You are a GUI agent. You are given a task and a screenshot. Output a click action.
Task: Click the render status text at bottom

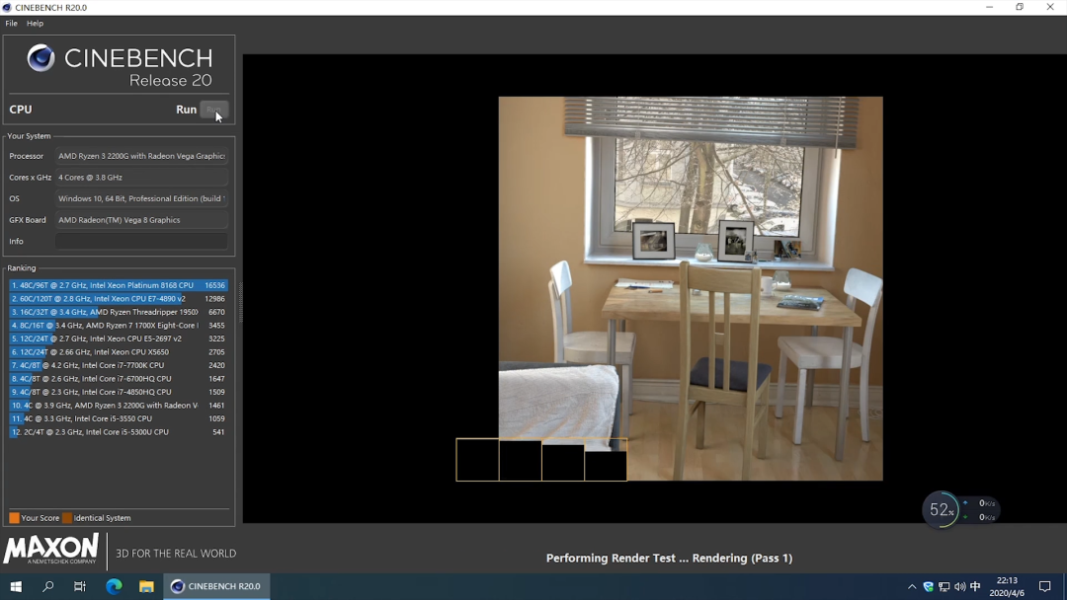669,558
